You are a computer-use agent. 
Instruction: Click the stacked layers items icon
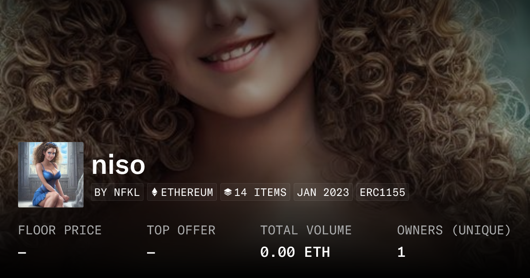coord(228,192)
